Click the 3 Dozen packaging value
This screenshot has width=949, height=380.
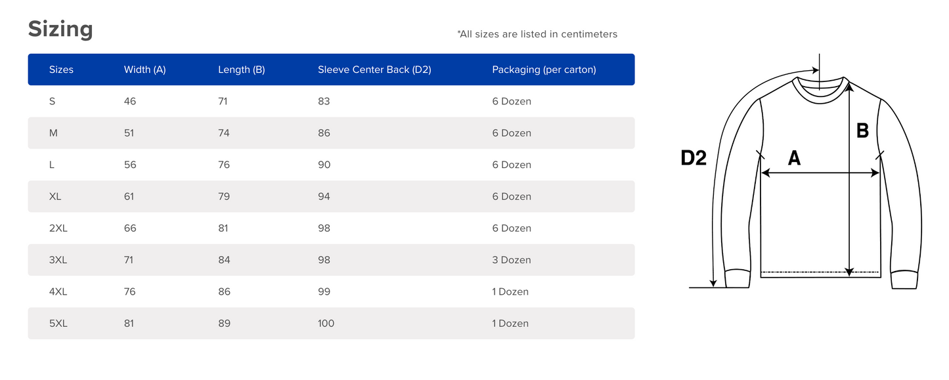[511, 260]
